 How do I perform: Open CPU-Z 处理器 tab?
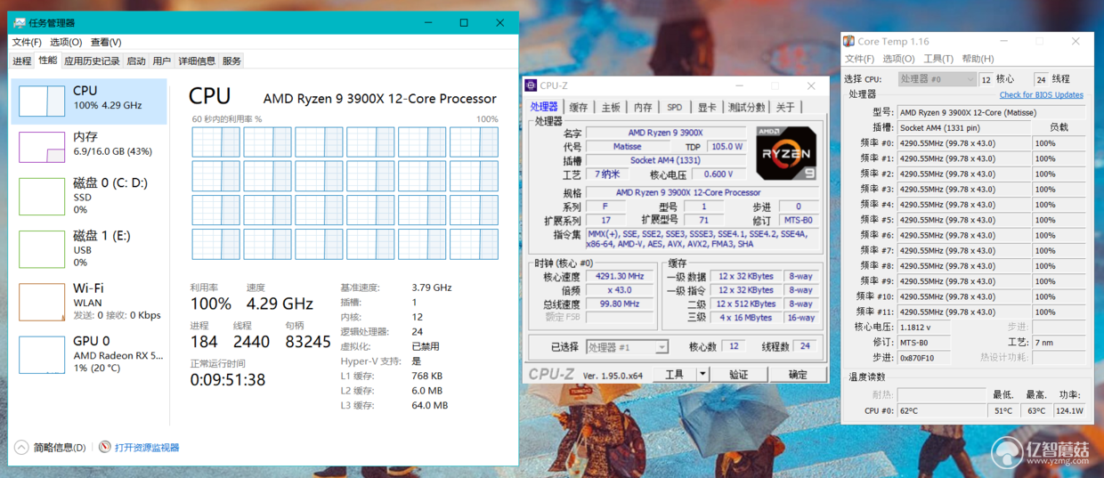pyautogui.click(x=544, y=107)
